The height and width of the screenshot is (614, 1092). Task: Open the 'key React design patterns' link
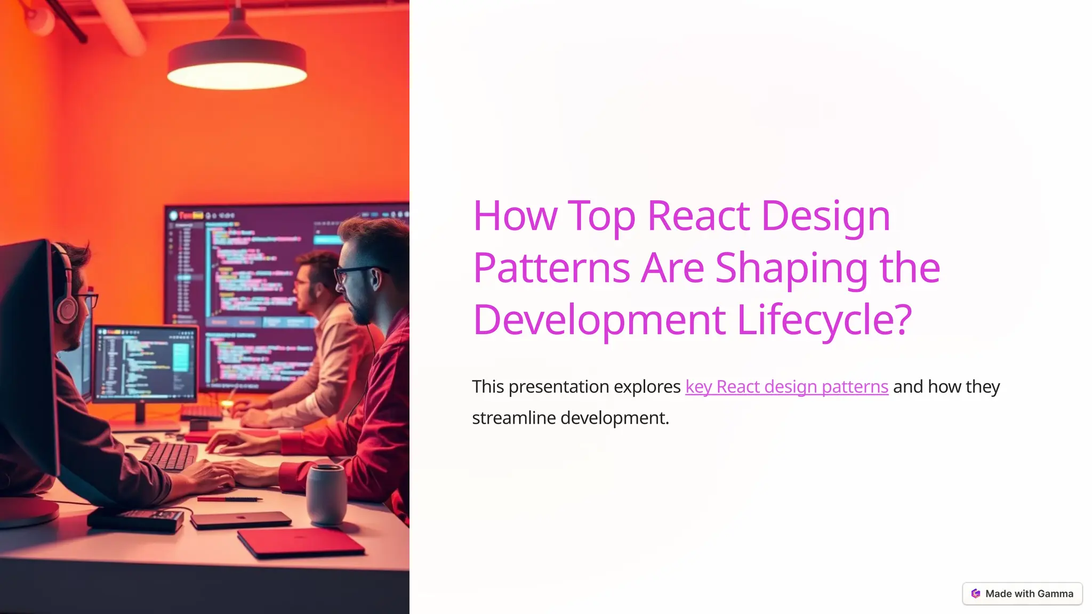(x=786, y=386)
